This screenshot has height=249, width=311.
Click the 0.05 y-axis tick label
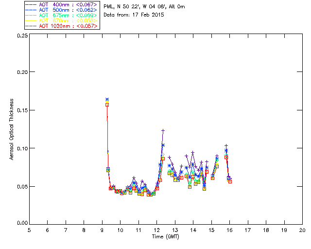pos(23,187)
